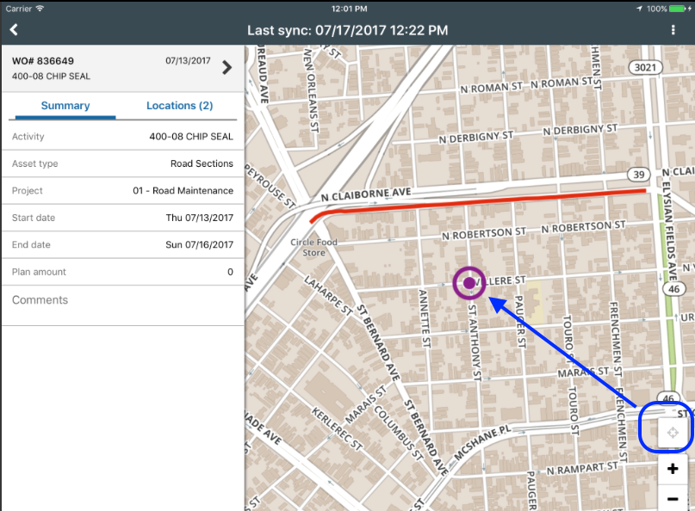Select the Asset type row
The height and width of the screenshot is (511, 695).
coord(122,163)
